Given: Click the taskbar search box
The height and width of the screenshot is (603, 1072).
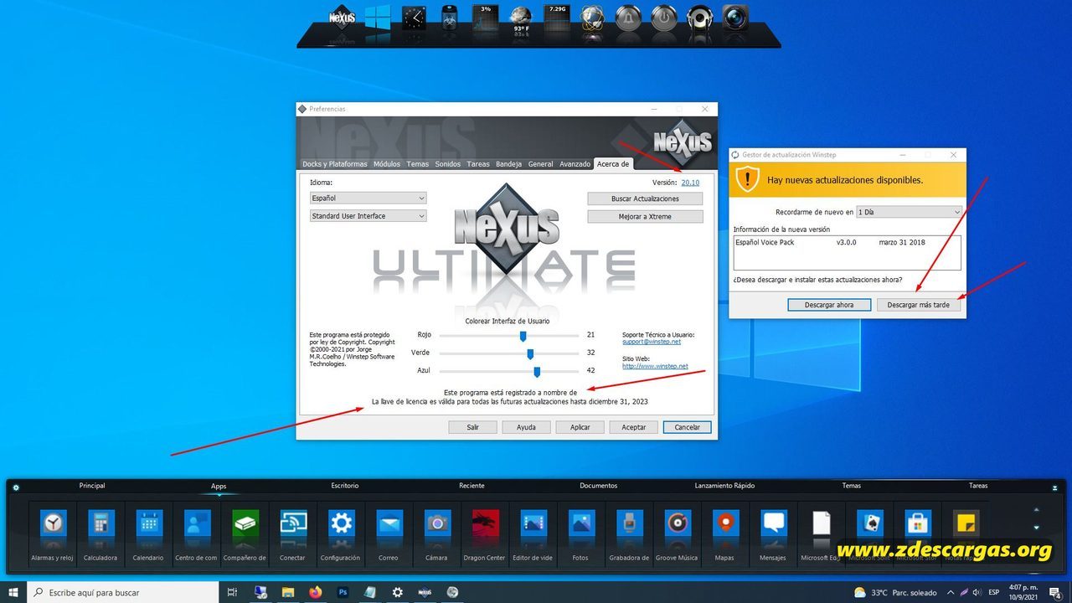Looking at the screenshot, I should coord(123,592).
